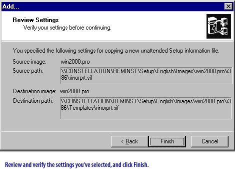Click the wizard computers icon in the header
This screenshot has height=193, width=235.
point(218,26)
